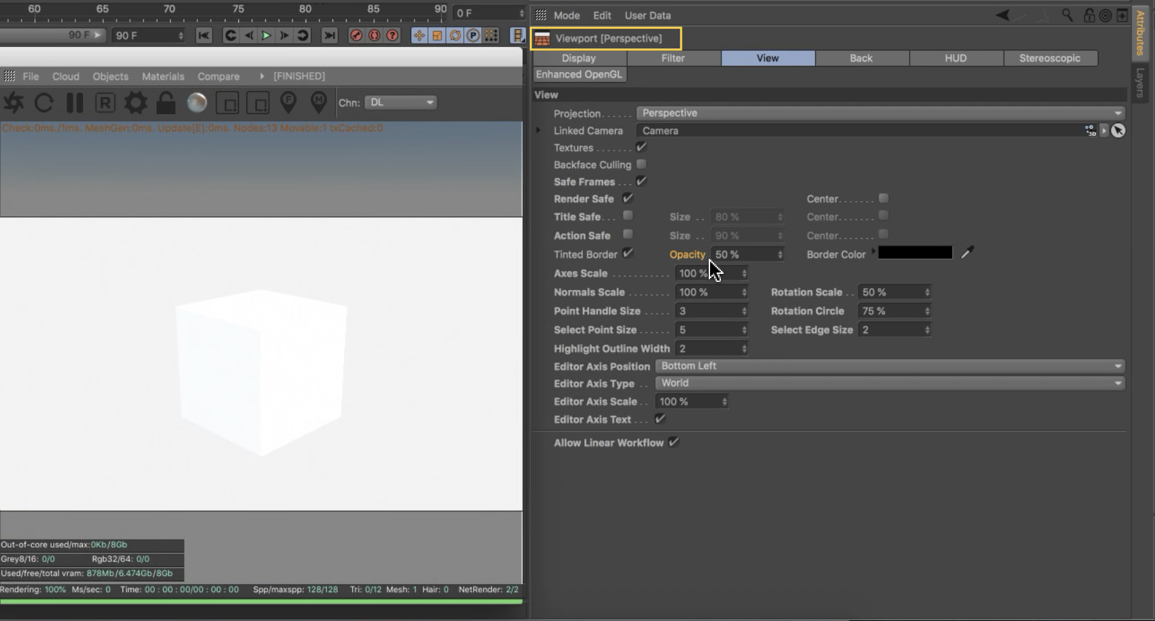Image resolution: width=1155 pixels, height=621 pixels.
Task: Click the Linked Camera object picker arrow
Action: [x=1118, y=131]
